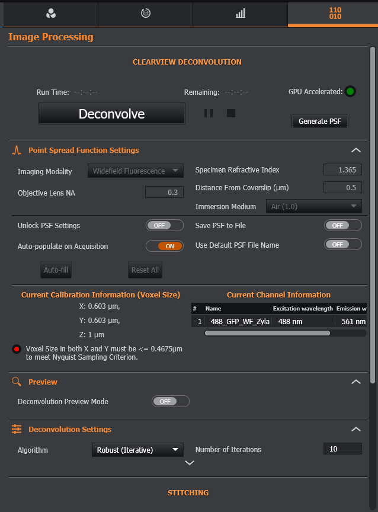Click the Deconvolution Settings sliders icon
Image resolution: width=378 pixels, height=512 pixels.
pyautogui.click(x=17, y=429)
